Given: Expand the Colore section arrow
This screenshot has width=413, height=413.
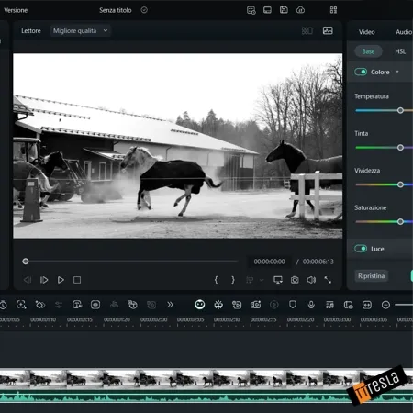Looking at the screenshot, I should point(397,72).
